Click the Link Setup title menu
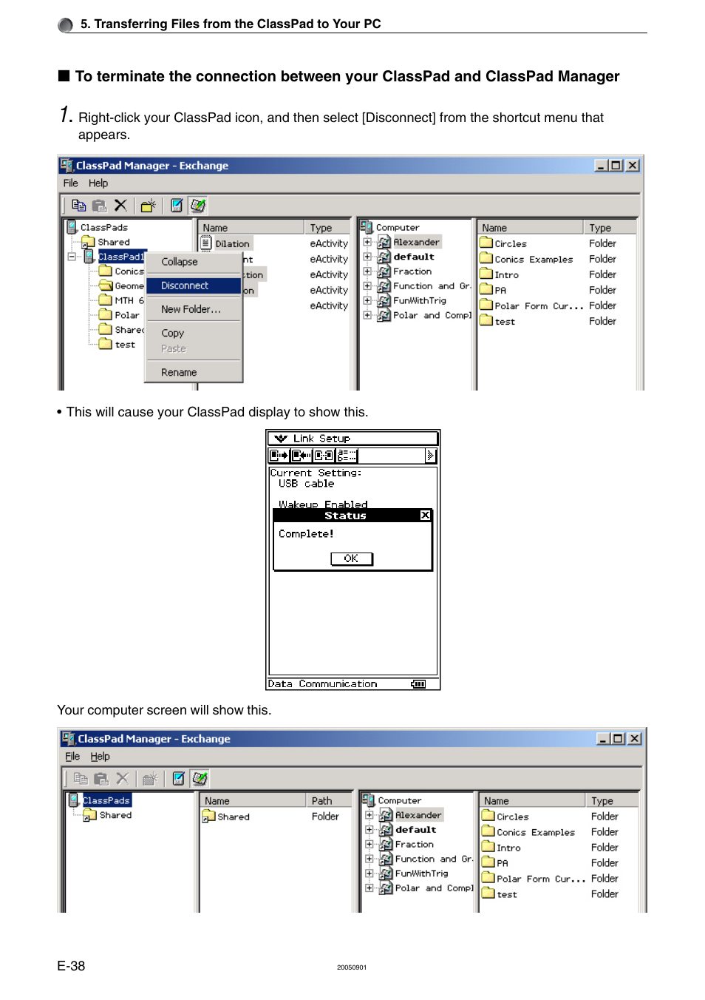This screenshot has height=1000, width=705. 321,439
